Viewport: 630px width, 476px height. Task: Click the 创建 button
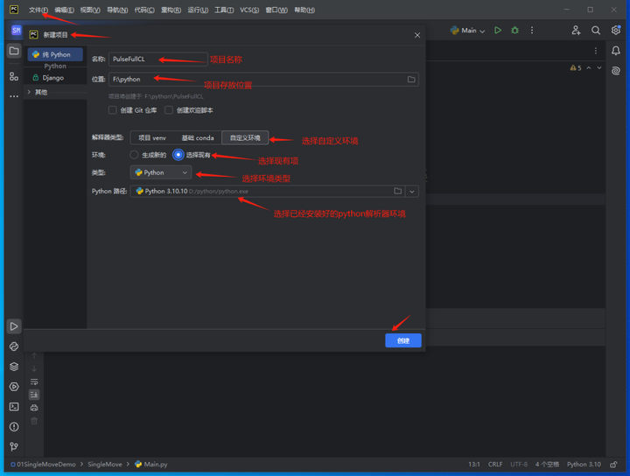click(403, 340)
